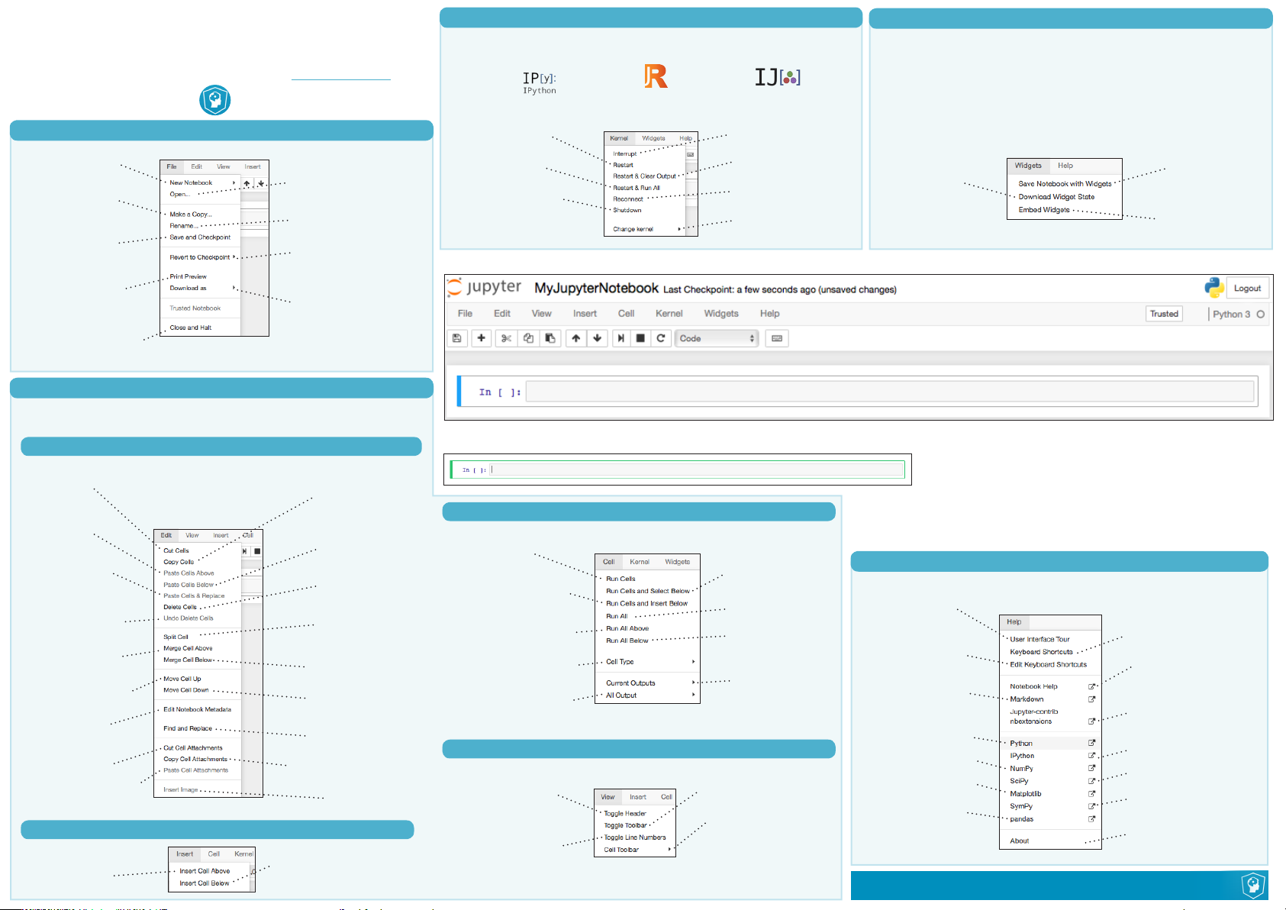Click inside the large empty code cell input
The image size is (1286, 910).
coord(889,392)
